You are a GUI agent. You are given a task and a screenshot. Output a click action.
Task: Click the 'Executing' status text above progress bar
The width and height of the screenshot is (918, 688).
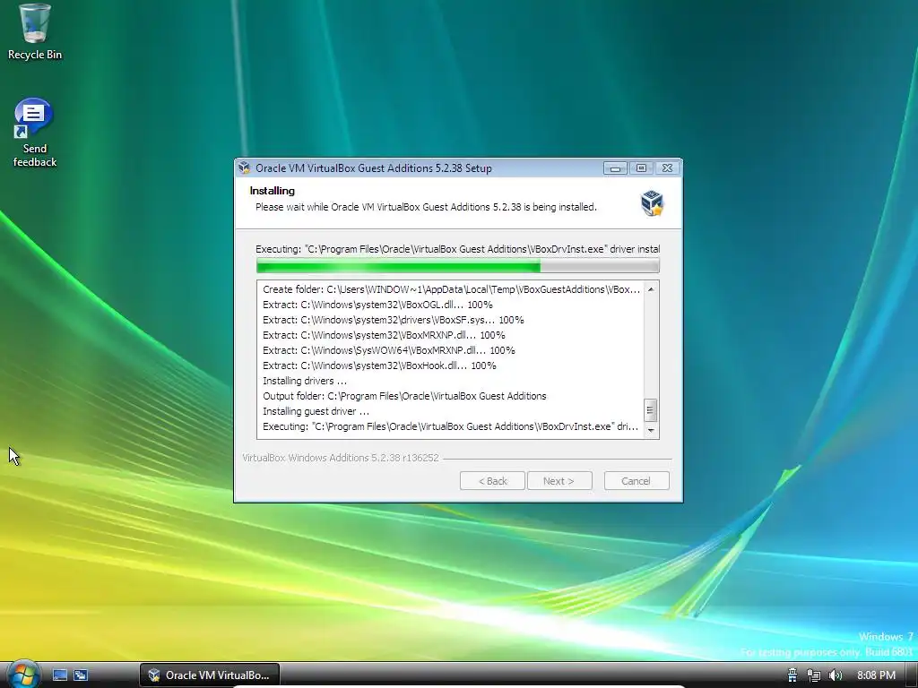(458, 249)
